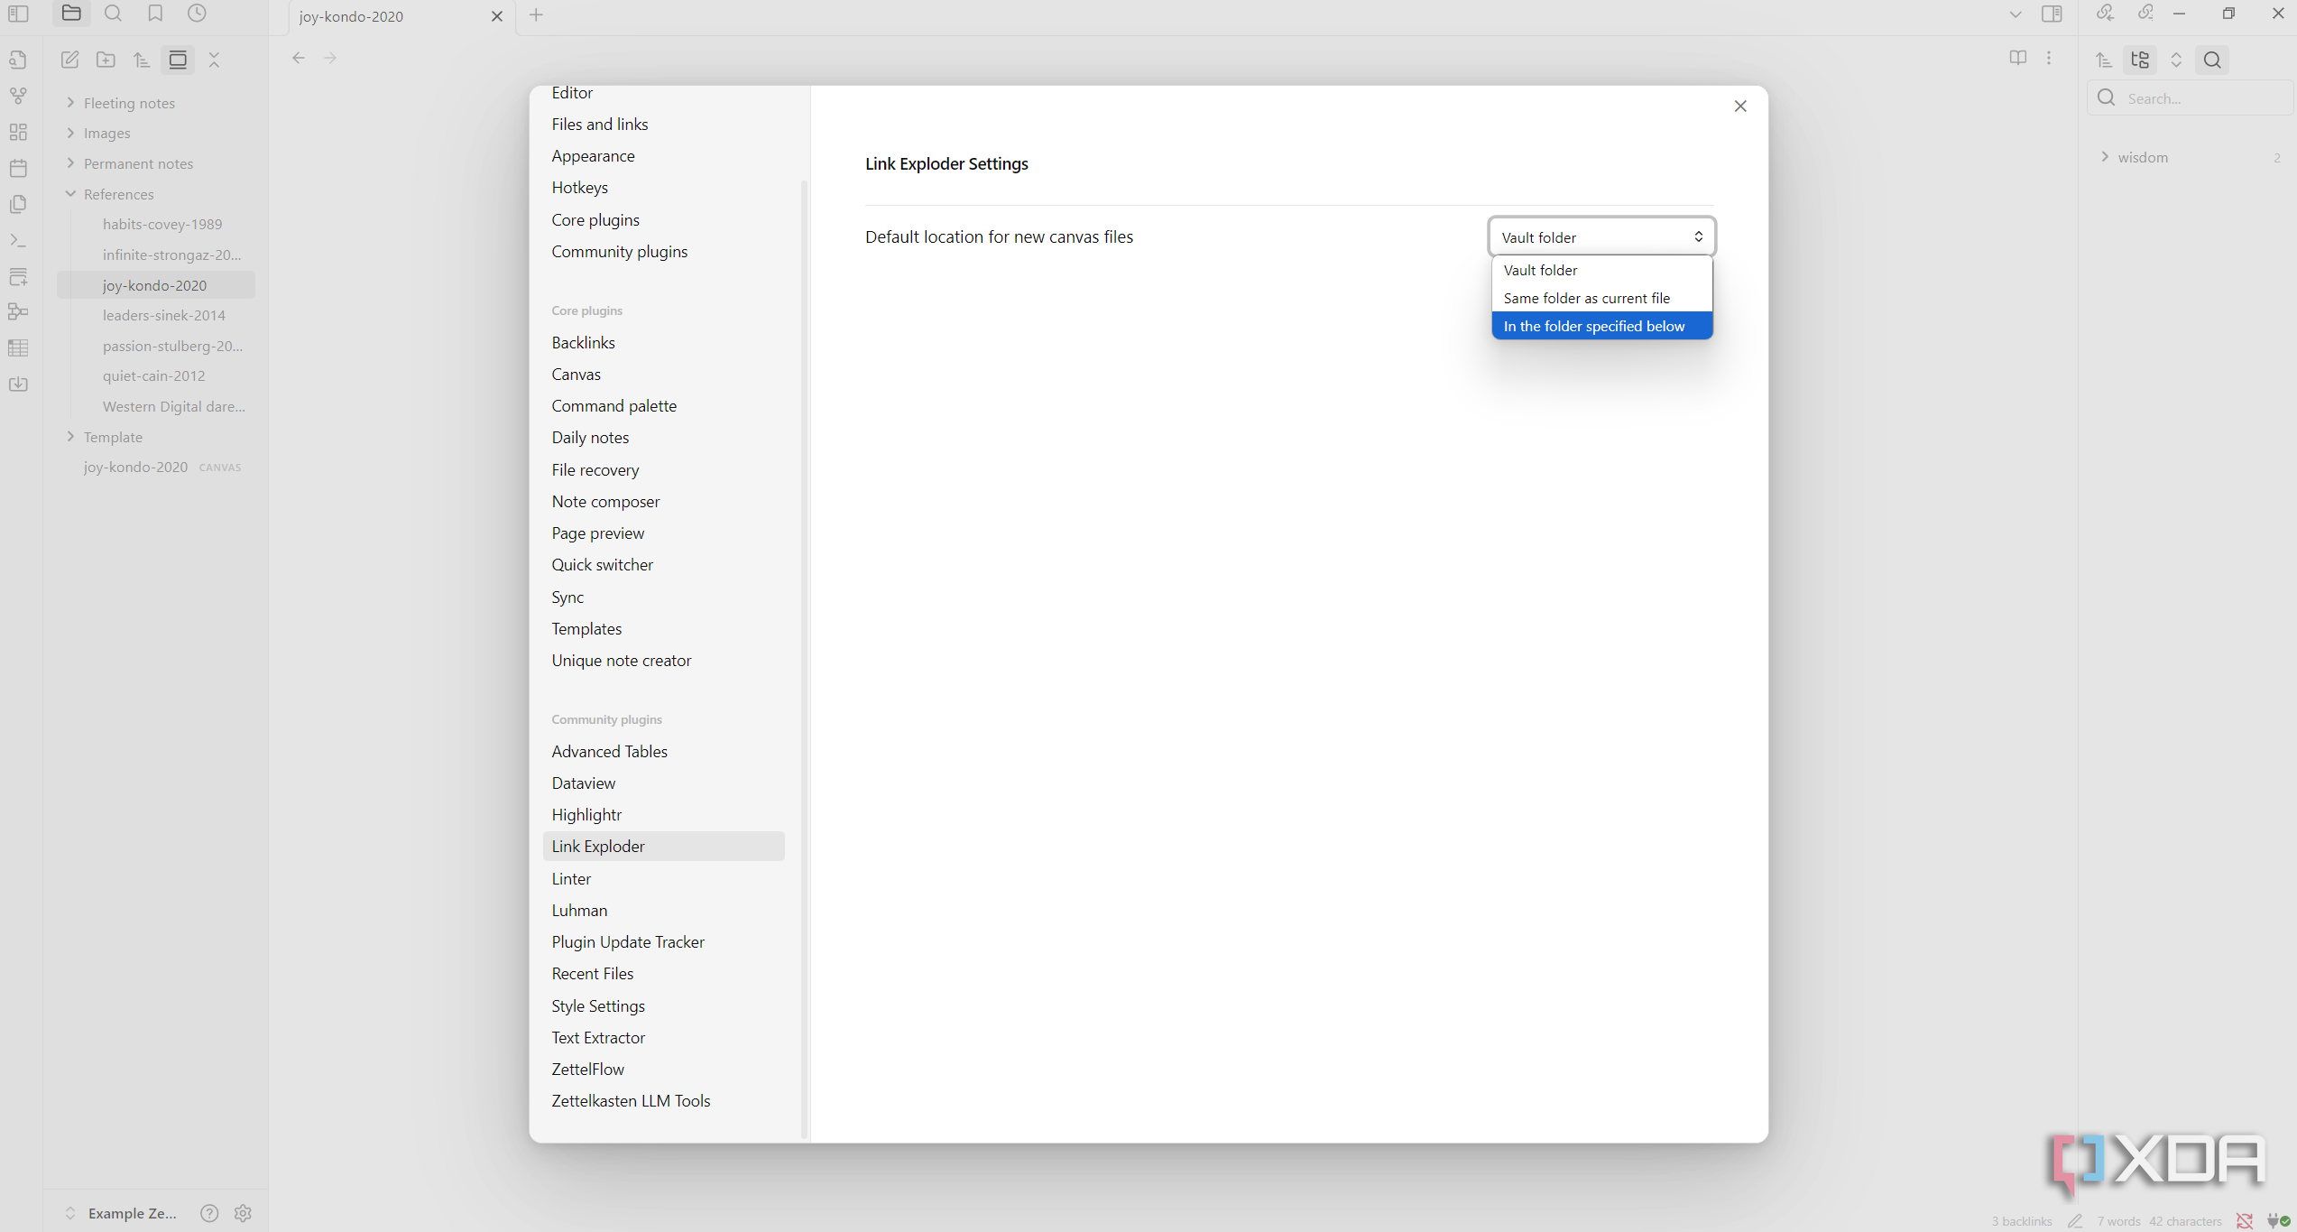Screen dimensions: 2297x1232
Task: Open the default canvas location dropdown
Action: tap(1601, 236)
